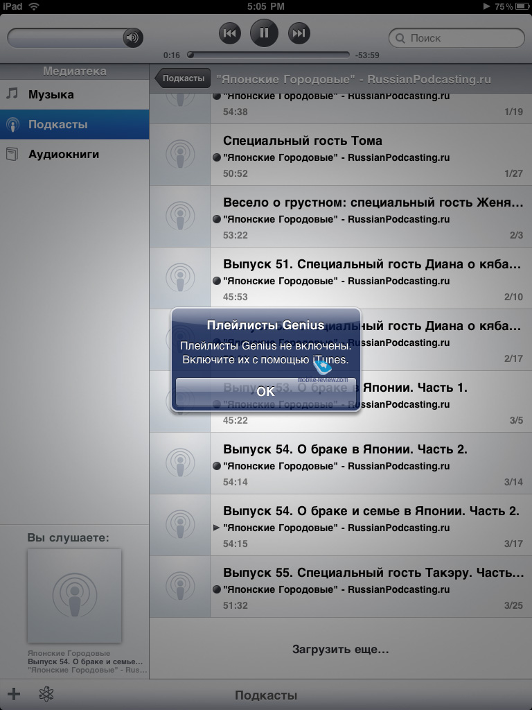Open Музыка in the library sidebar

tap(75, 94)
